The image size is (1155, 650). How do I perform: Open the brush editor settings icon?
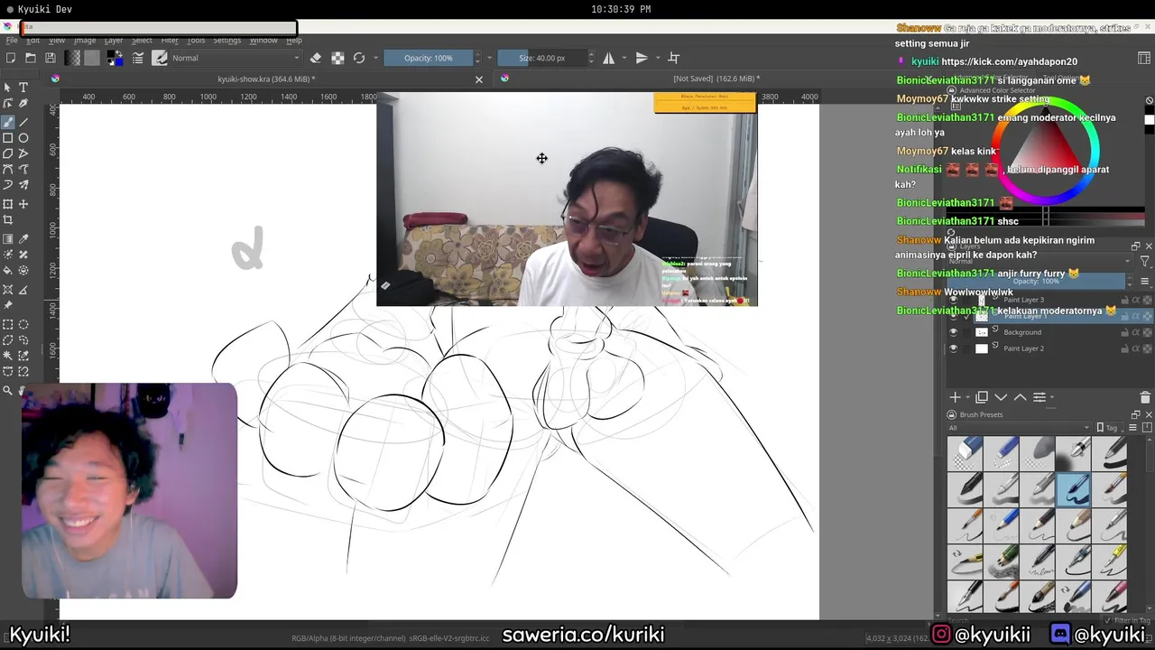pos(138,58)
